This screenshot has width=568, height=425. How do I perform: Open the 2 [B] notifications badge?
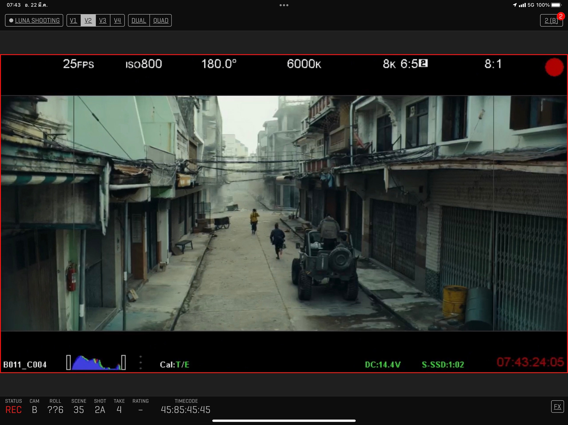551,20
